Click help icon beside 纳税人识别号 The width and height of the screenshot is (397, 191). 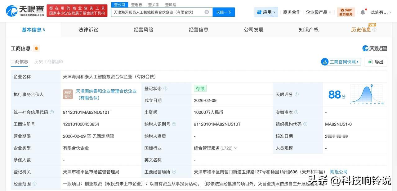pos(174,124)
